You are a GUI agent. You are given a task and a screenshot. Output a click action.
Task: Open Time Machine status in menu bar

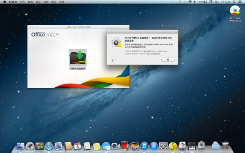pos(180,2)
